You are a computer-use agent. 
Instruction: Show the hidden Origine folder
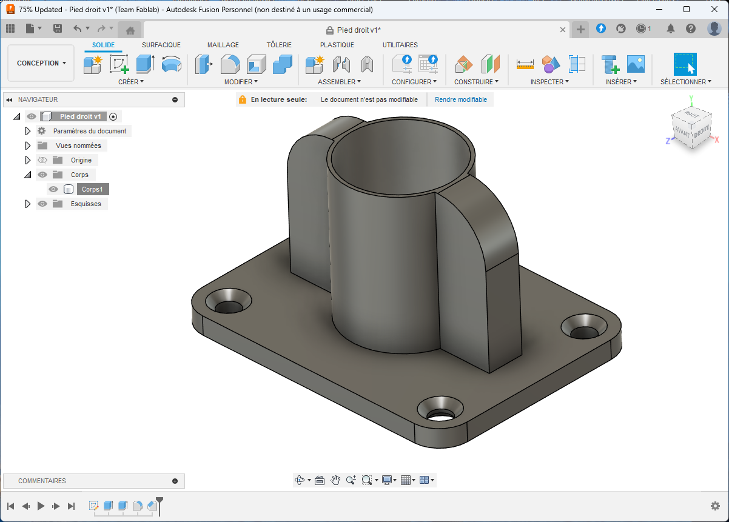coord(42,160)
